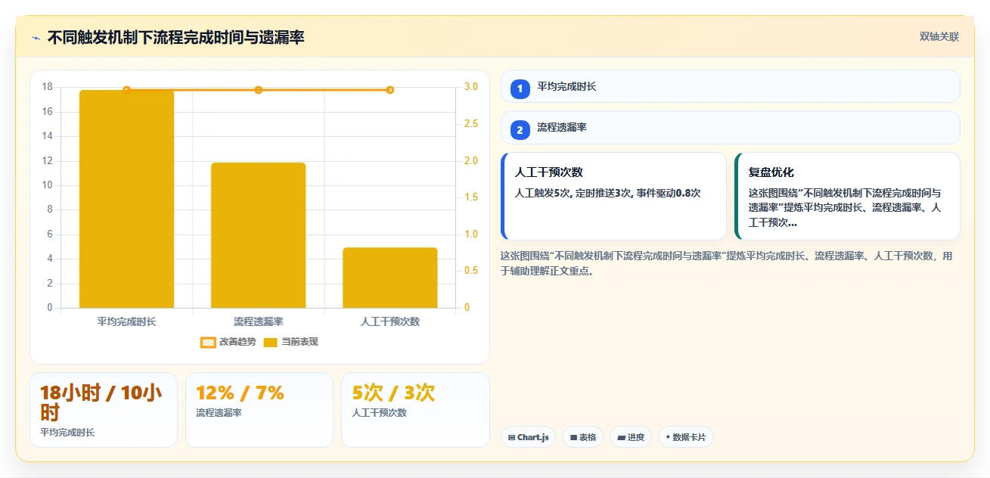Image resolution: width=990 pixels, height=478 pixels.
Task: Click the number 2 badge for 流程遗漏率
Action: [520, 130]
